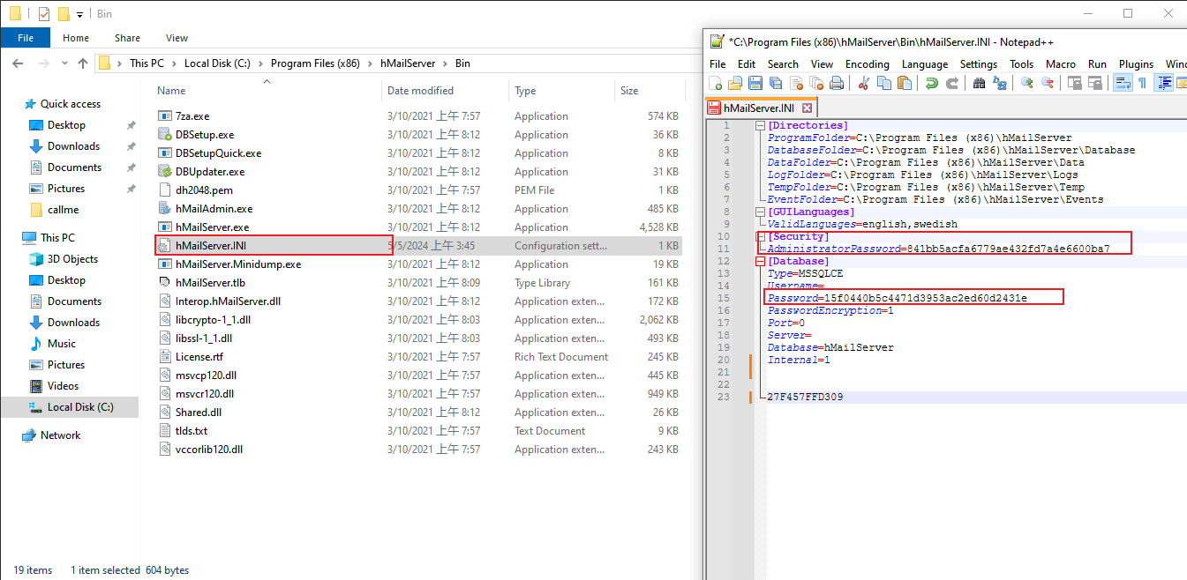Open the Notepad++ Settings menu
Screen dimensions: 1187x580
[x=979, y=64]
